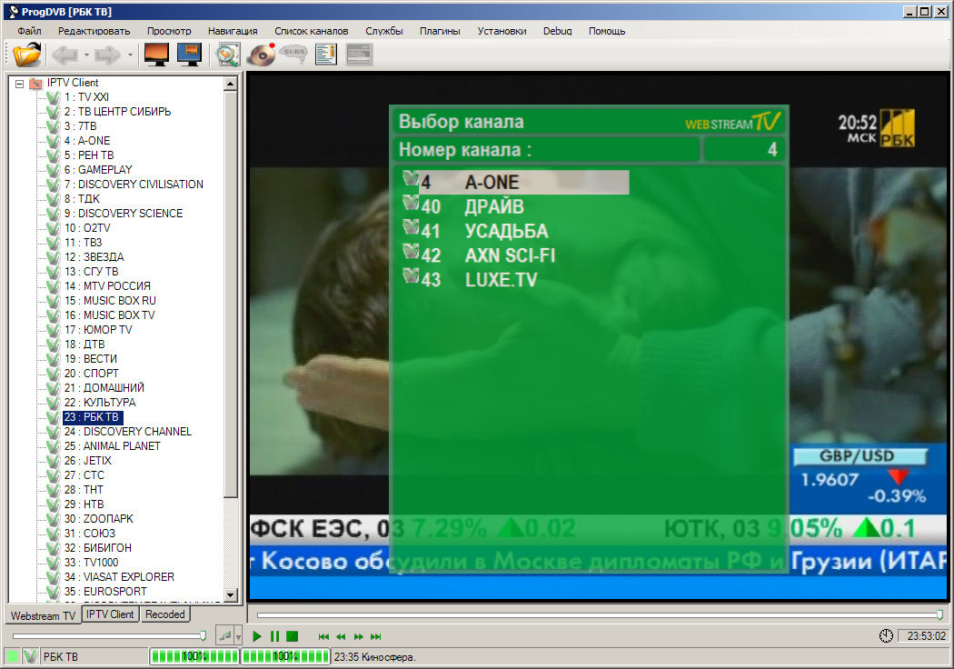Select channel 34 : VIASAT EXPLORER
The image size is (954, 669).
point(119,577)
